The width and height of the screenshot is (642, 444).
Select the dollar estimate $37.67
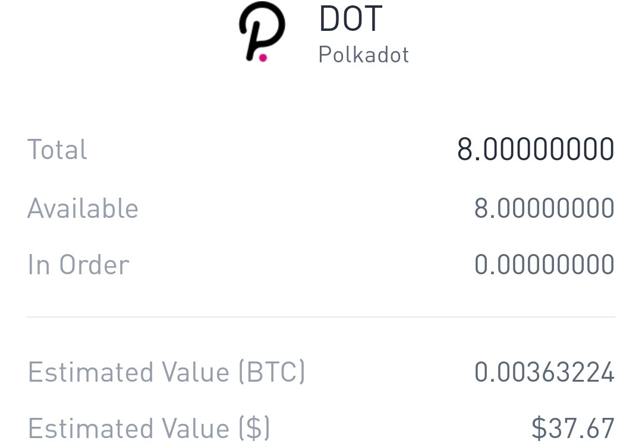(x=572, y=429)
